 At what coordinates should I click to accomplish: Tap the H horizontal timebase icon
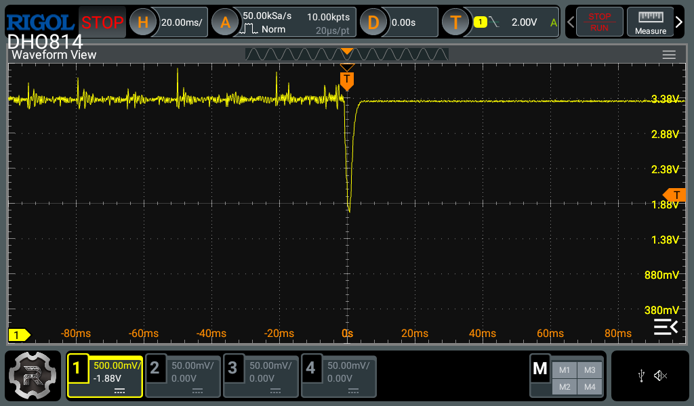(142, 22)
